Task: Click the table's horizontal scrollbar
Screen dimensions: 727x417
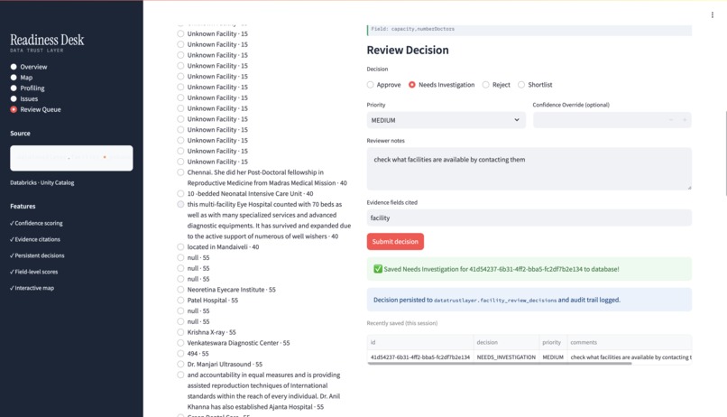Action: [500, 364]
